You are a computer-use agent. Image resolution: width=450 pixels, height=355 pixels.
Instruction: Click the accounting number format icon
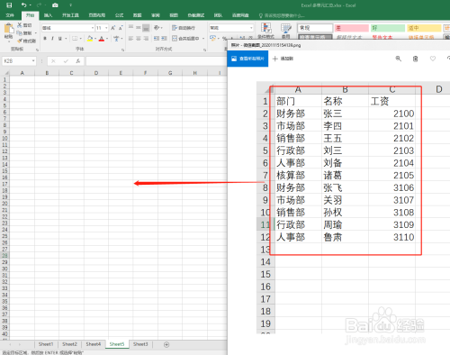213,38
